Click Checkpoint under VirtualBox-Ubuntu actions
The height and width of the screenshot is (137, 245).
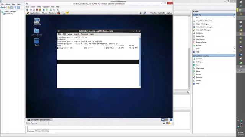point(200,68)
